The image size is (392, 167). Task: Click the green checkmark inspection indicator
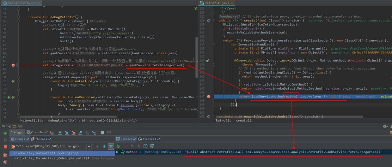tap(196, 9)
